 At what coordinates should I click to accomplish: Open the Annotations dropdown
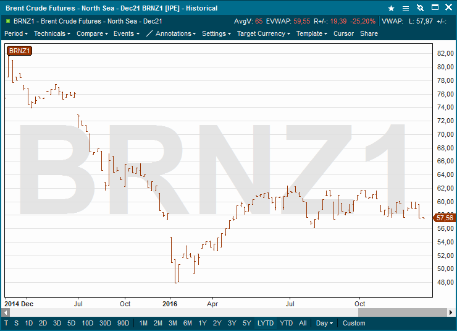[x=175, y=33]
